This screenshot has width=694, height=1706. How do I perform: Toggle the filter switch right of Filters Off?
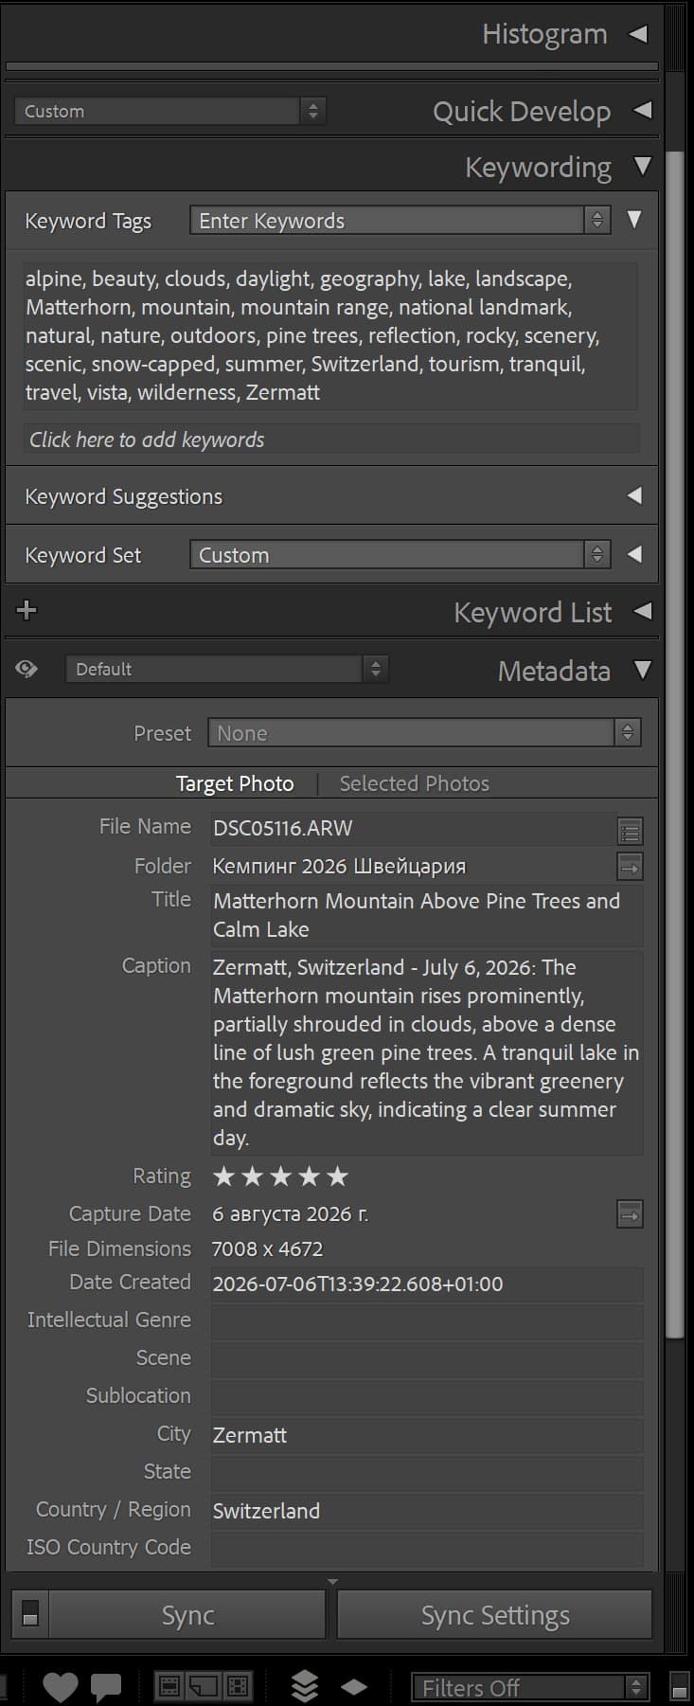(x=679, y=1686)
